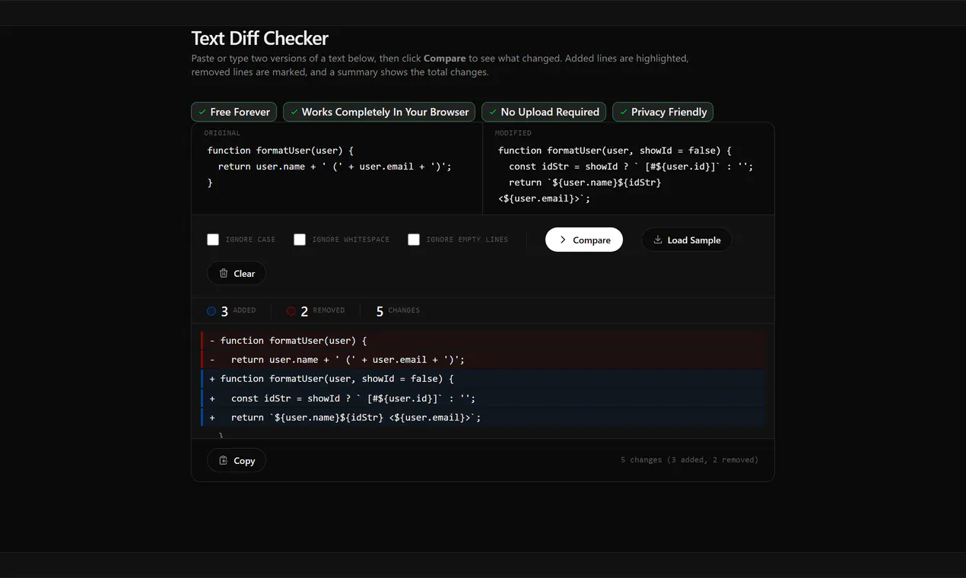966x578 pixels.
Task: Click the IGNORE WHITESPACE label
Action: click(x=351, y=240)
